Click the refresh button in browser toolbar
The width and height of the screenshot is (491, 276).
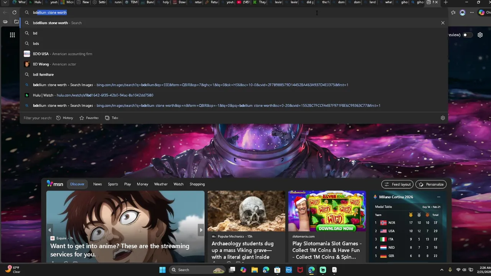(x=15, y=12)
